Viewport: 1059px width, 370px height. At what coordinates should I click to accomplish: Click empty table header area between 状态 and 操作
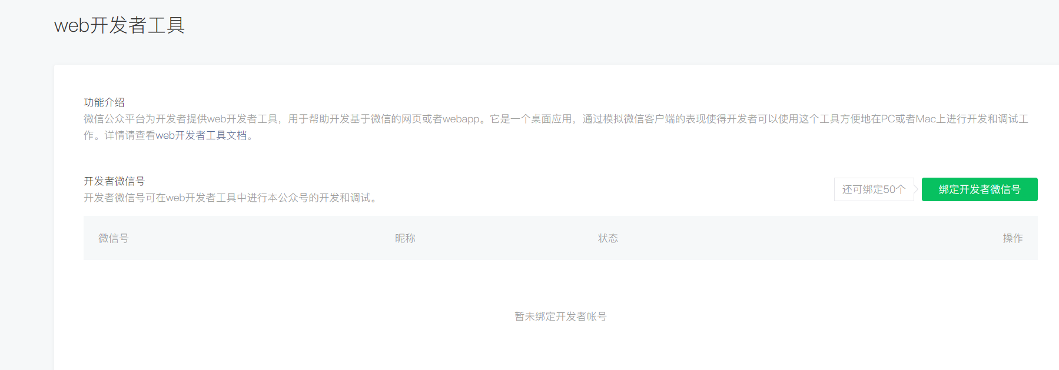tap(811, 238)
